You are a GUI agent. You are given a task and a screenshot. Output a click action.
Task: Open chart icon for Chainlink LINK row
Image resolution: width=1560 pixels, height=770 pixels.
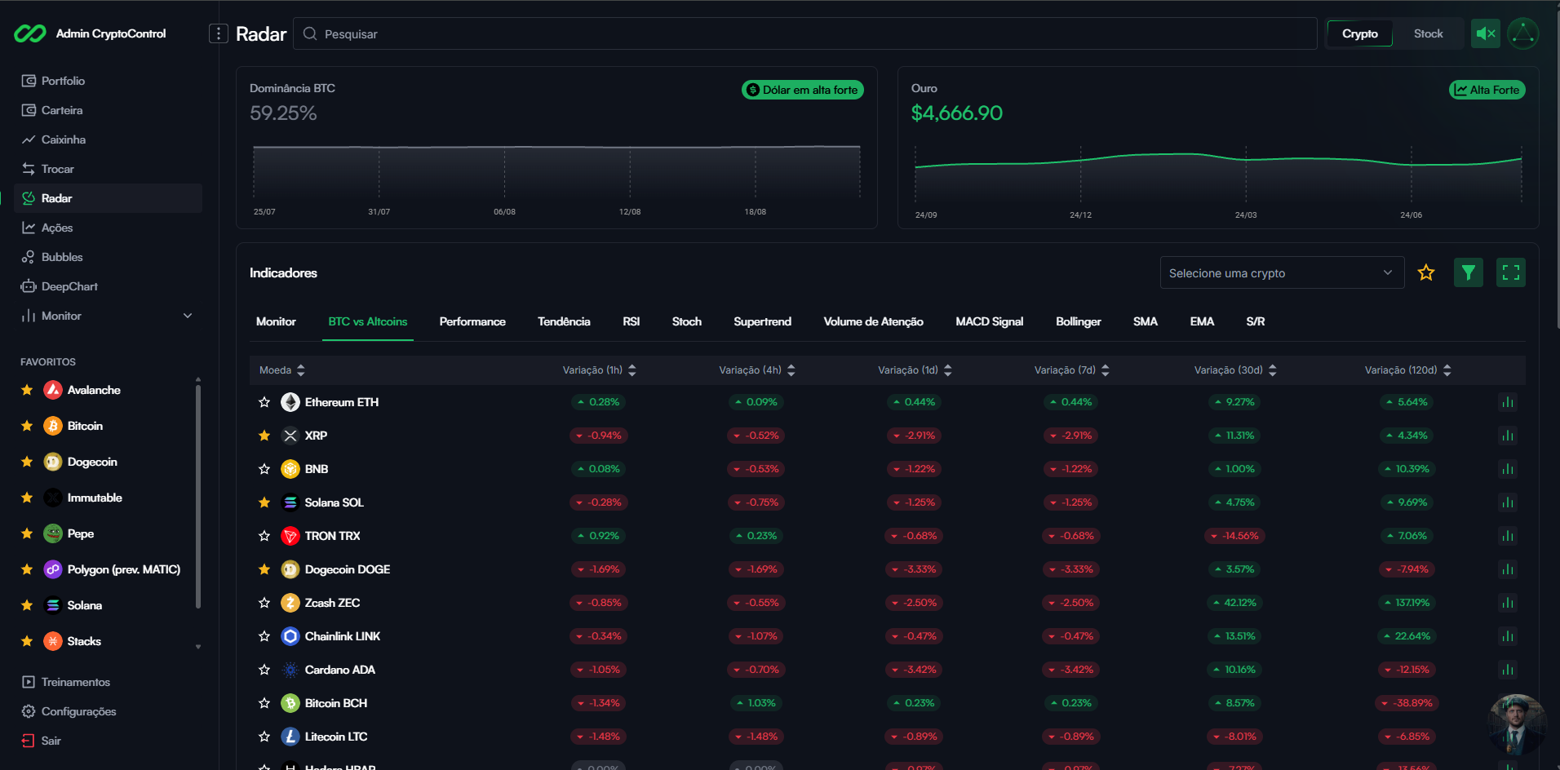(1507, 636)
